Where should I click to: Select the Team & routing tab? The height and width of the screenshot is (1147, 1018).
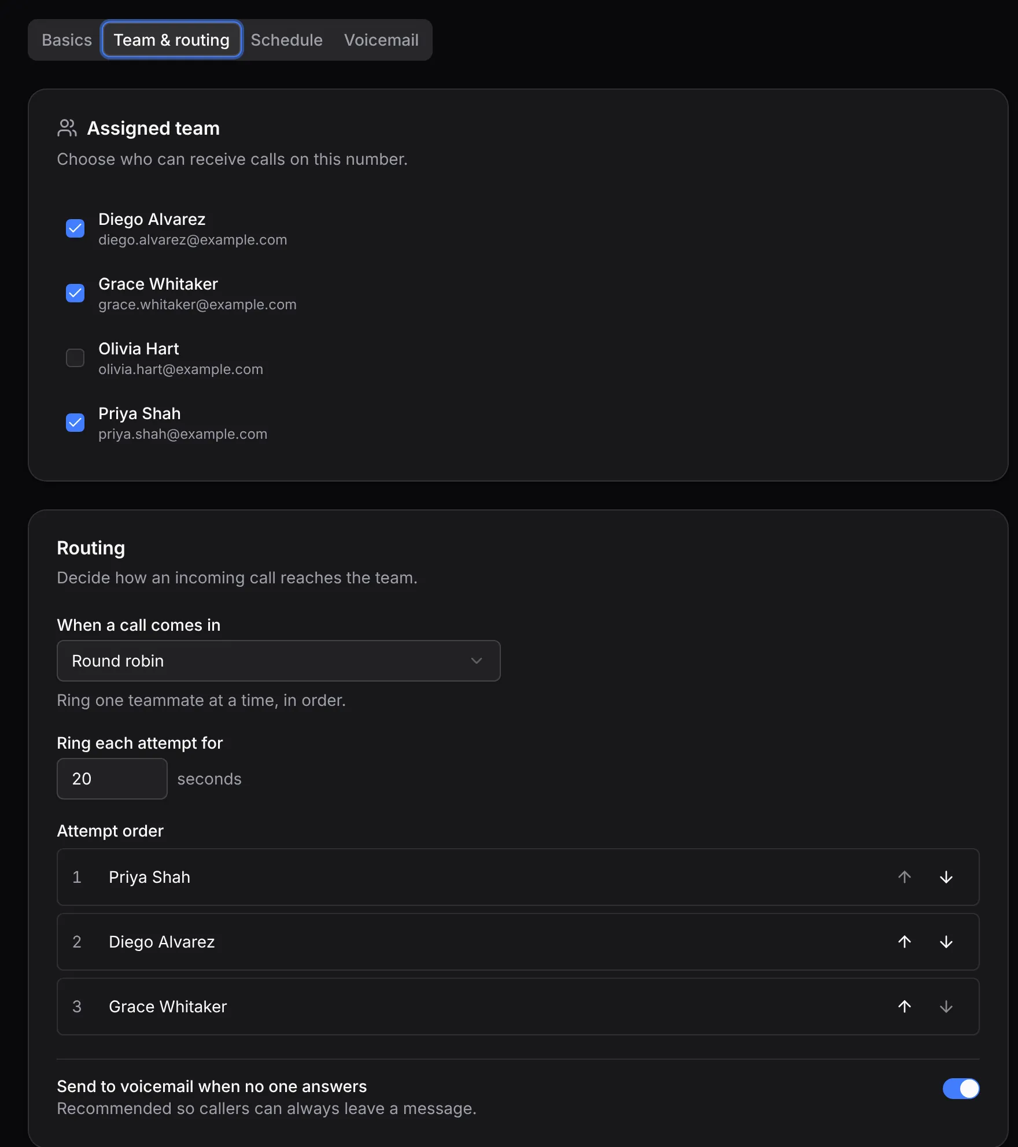[x=172, y=40]
